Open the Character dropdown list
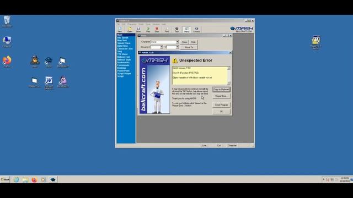Image resolution: width=353 pixels, height=198 pixels. coord(177,42)
